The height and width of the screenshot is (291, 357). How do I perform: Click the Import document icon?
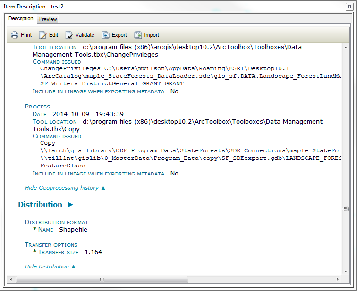(x=138, y=35)
